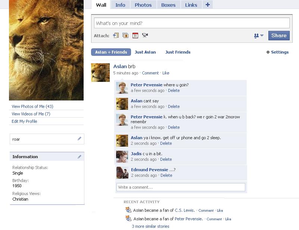The width and height of the screenshot is (299, 230).
Task: Open Peter Pevensie's name on 'where u goin?'
Action: click(x=146, y=85)
